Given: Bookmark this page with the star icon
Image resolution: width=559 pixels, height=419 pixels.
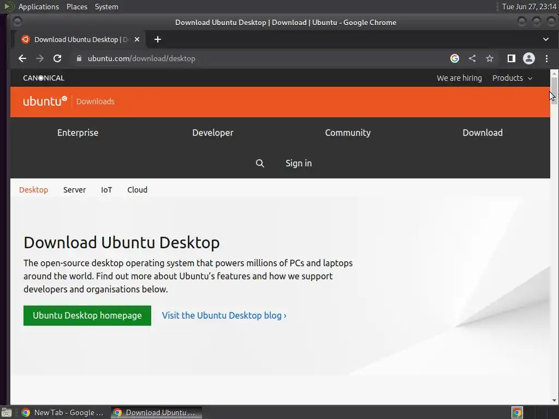Looking at the screenshot, I should point(490,58).
